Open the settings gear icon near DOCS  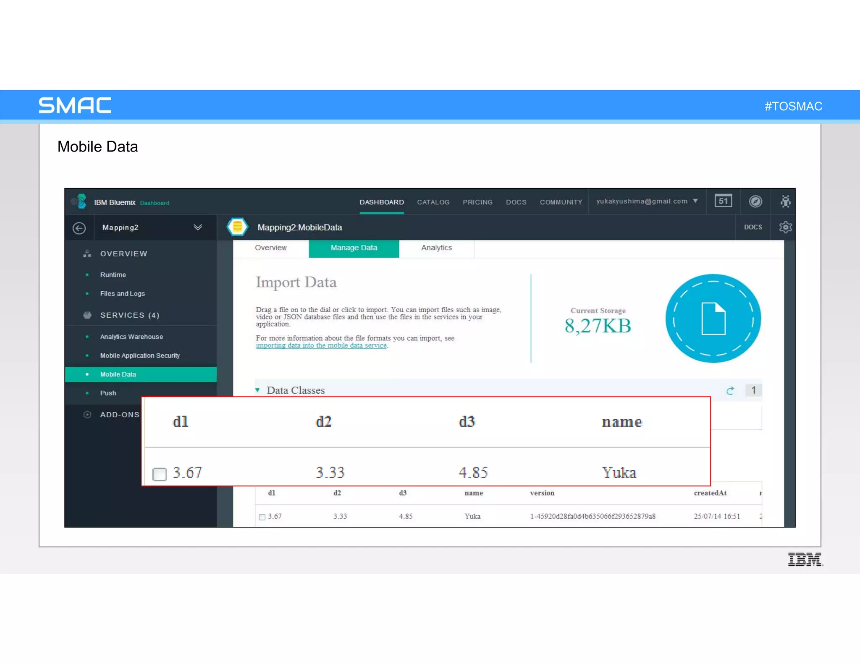[x=785, y=227]
